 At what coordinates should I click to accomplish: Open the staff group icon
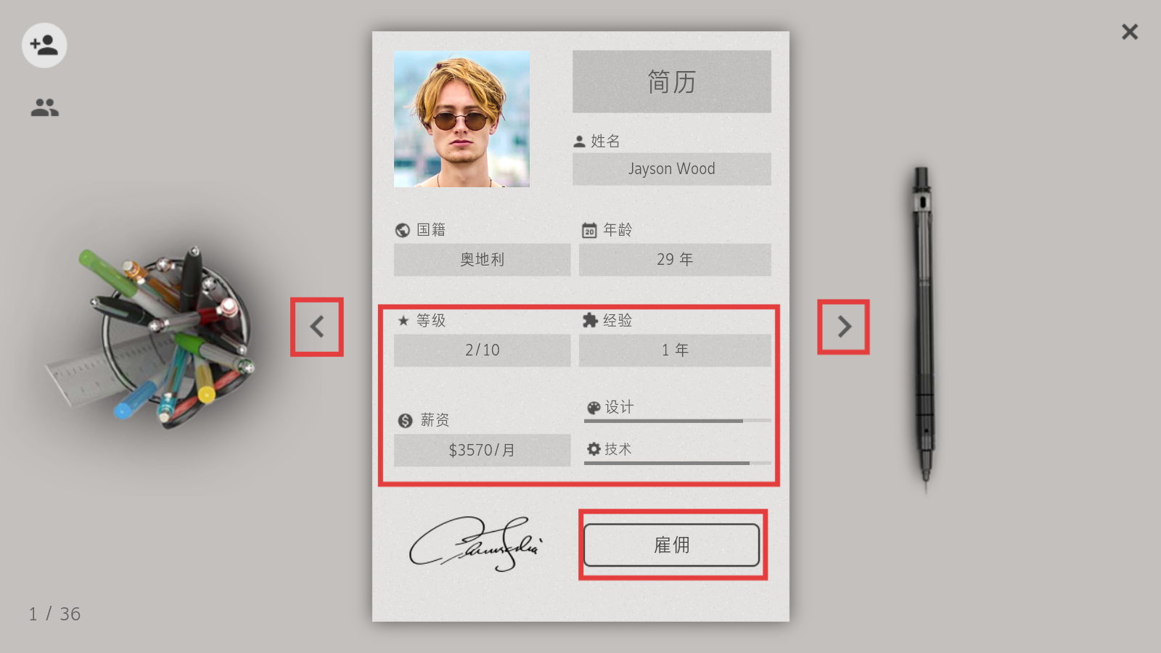pos(44,108)
